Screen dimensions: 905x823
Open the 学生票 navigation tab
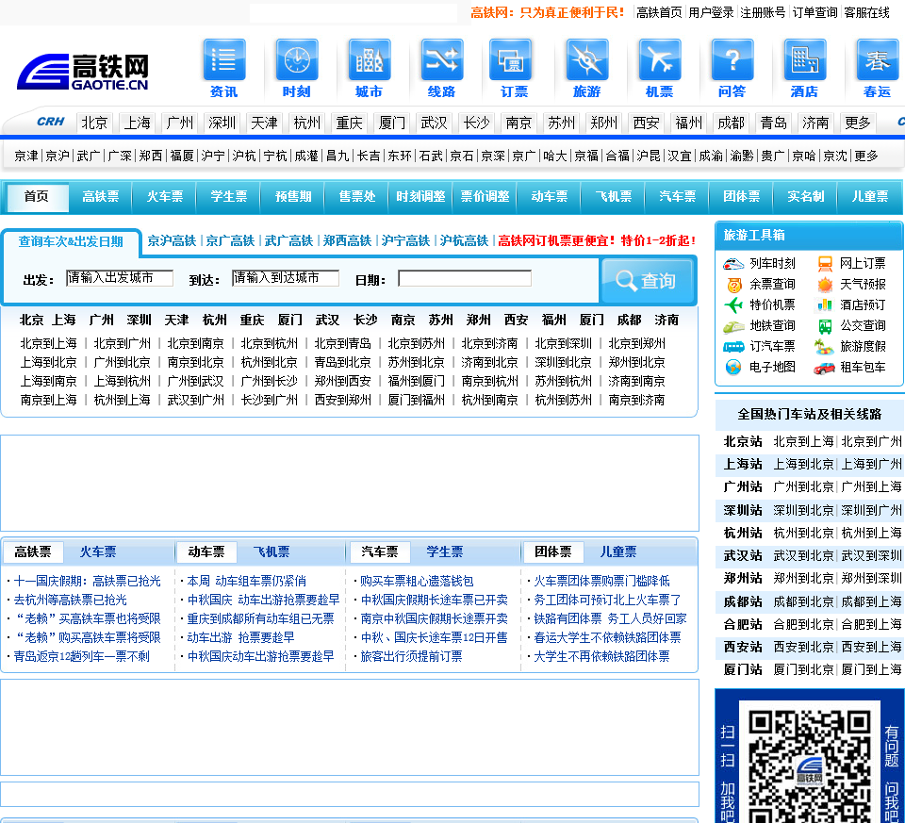(229, 197)
